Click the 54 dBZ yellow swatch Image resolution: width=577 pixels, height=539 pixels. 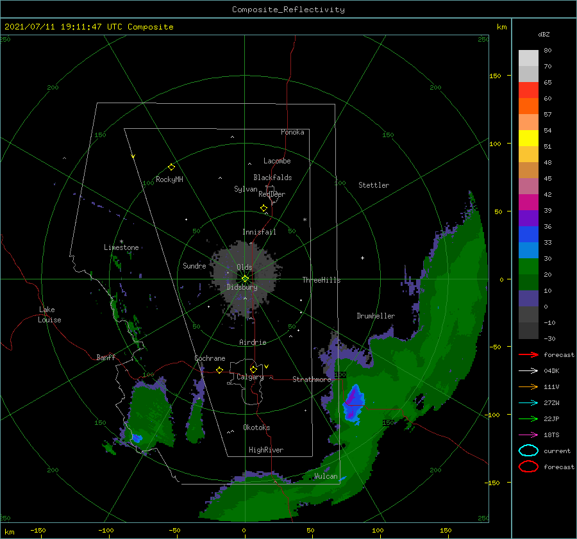point(528,138)
